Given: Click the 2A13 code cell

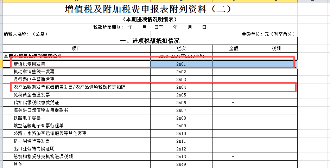Looking at the screenshot, I should [181, 157].
